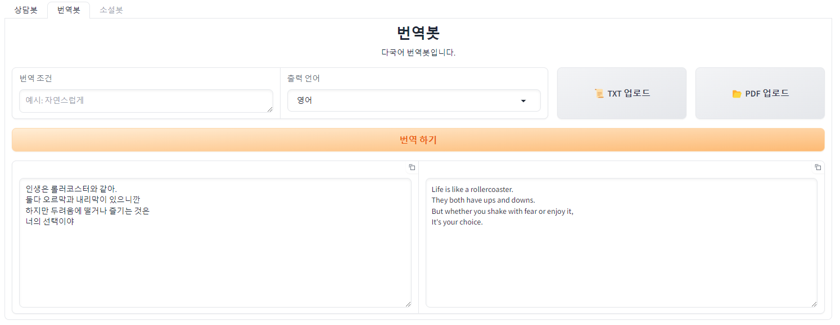Click the folder icon on PDF 업로드
This screenshot has height=325, width=840.
737,94
